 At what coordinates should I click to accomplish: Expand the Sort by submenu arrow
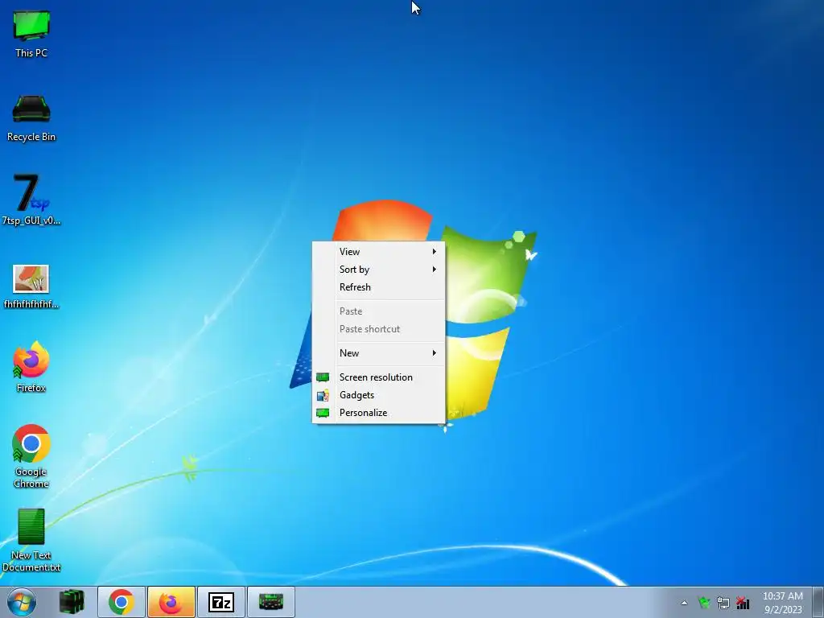click(434, 270)
